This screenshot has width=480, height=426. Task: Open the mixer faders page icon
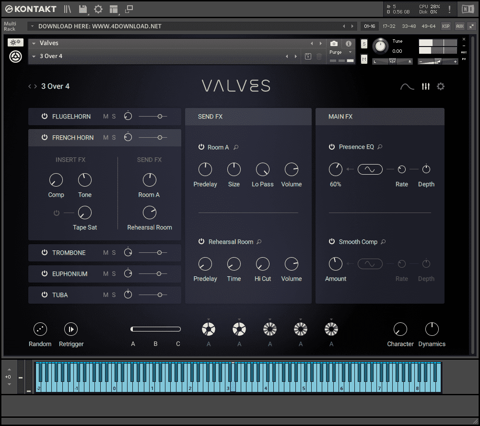[x=425, y=86]
